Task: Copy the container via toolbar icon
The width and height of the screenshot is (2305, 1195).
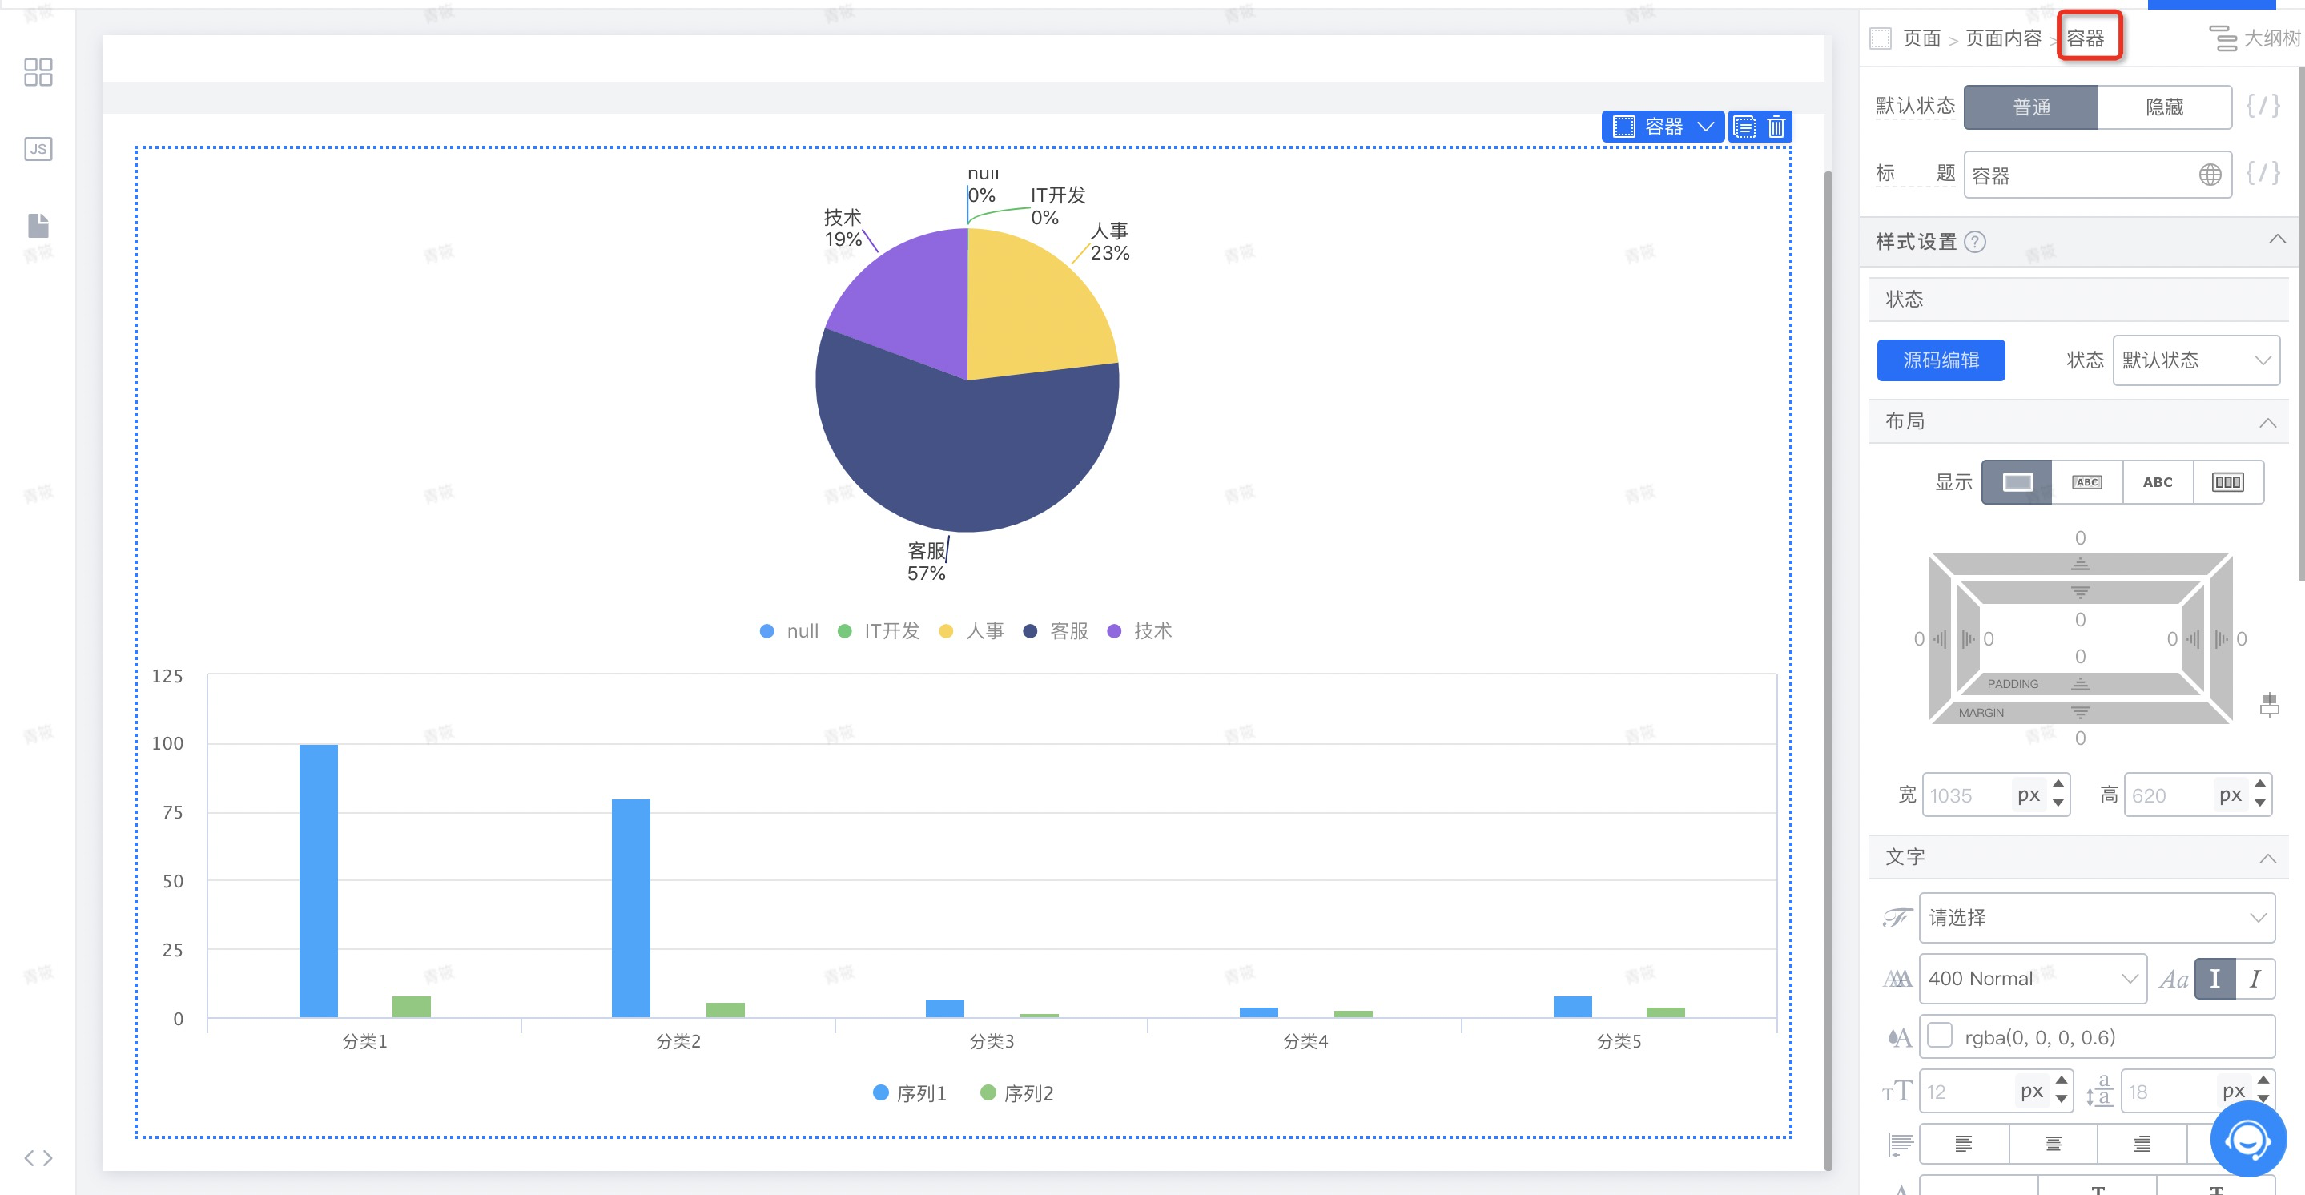Action: point(1744,127)
